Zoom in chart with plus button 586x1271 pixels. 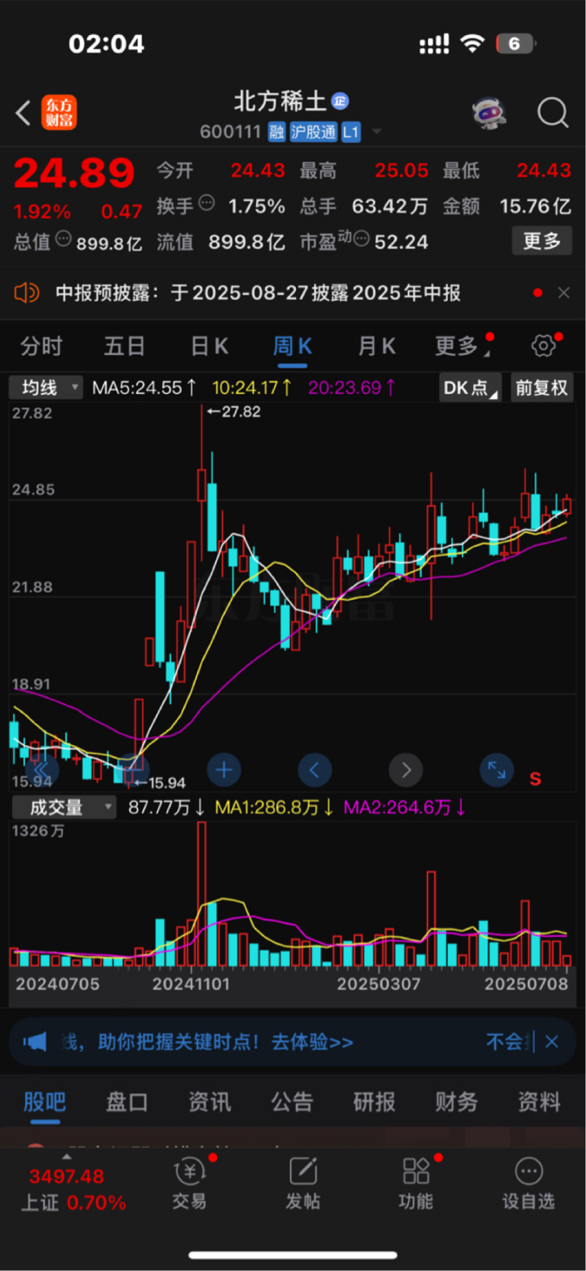click(224, 770)
